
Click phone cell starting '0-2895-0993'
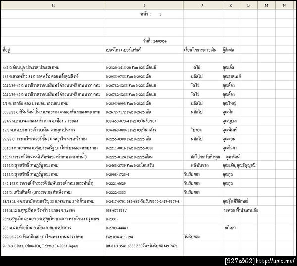[x=144, y=103]
